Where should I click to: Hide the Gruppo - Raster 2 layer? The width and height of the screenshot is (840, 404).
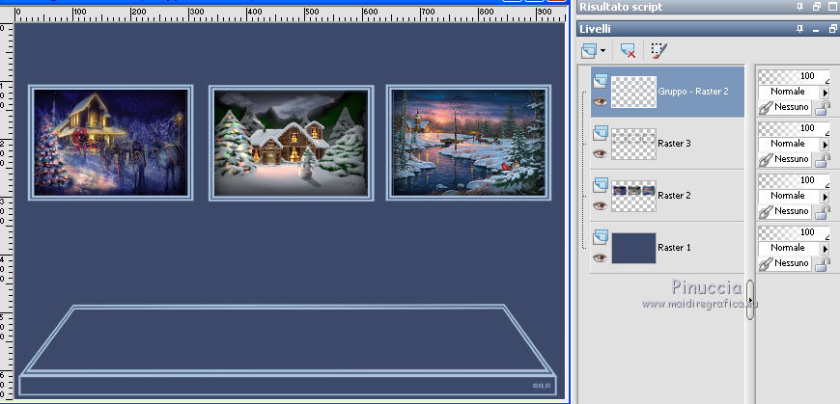coord(600,101)
